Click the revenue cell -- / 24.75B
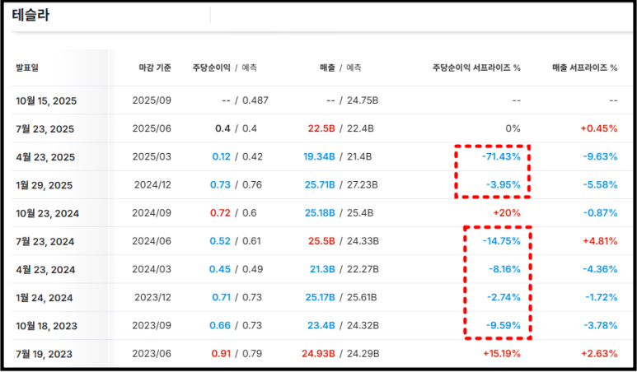The width and height of the screenshot is (637, 372). click(353, 100)
